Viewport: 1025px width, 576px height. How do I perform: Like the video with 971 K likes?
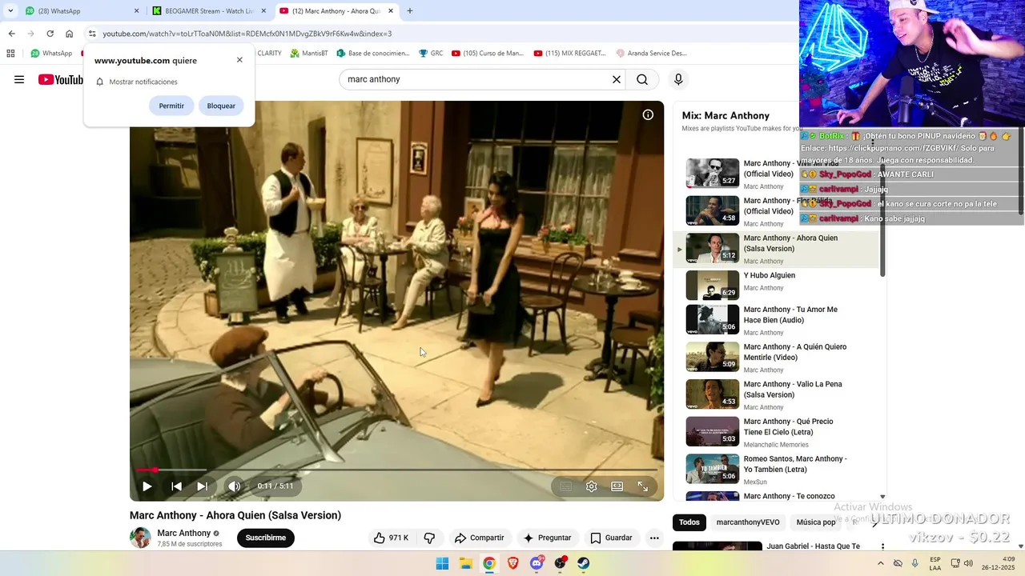(391, 538)
